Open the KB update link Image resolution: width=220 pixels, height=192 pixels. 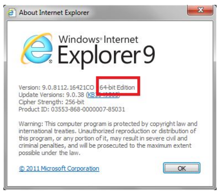tap(103, 95)
